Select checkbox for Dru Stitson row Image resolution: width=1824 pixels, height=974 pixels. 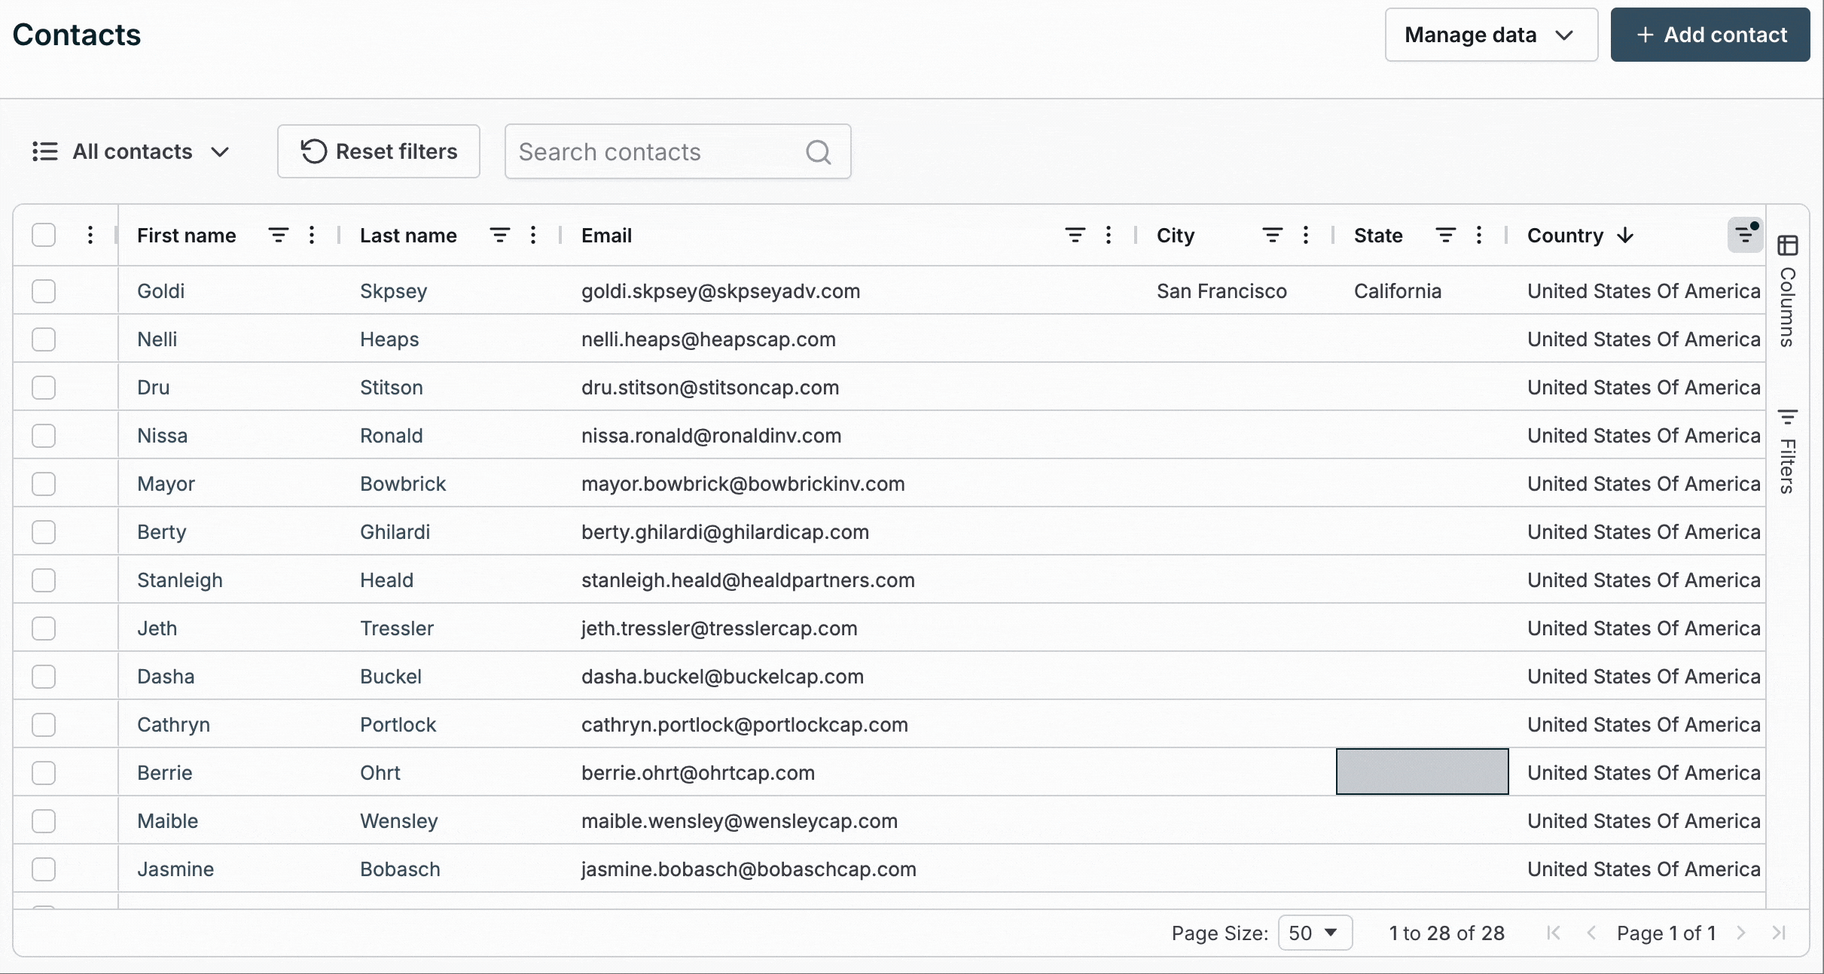click(x=44, y=388)
